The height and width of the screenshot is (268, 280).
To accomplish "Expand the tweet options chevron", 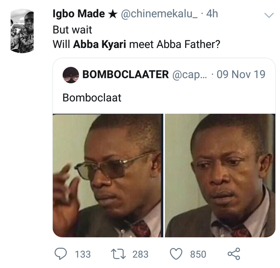I will coord(269,15).
